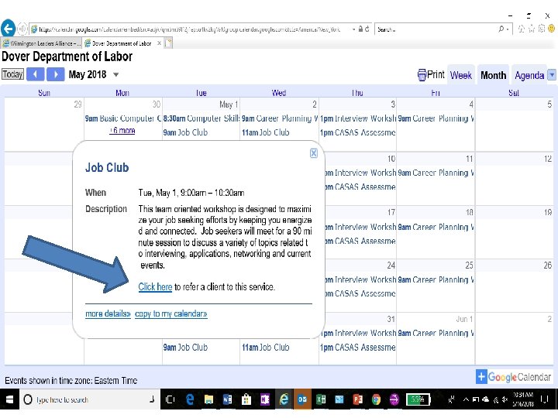
Task: Open Outlook from the taskbar
Action: click(x=302, y=399)
